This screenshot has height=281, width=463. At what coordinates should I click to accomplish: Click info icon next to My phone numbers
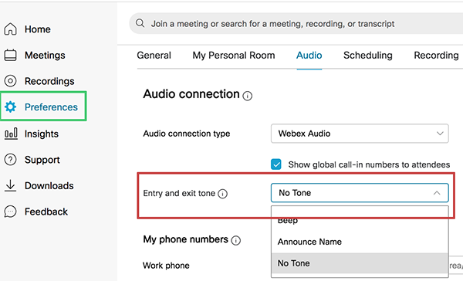click(235, 240)
